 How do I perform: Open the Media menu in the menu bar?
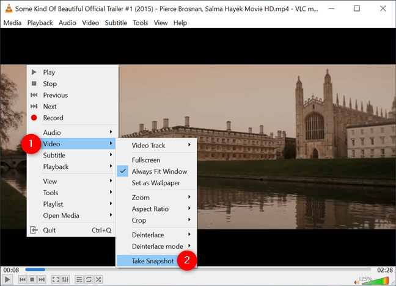(12, 23)
